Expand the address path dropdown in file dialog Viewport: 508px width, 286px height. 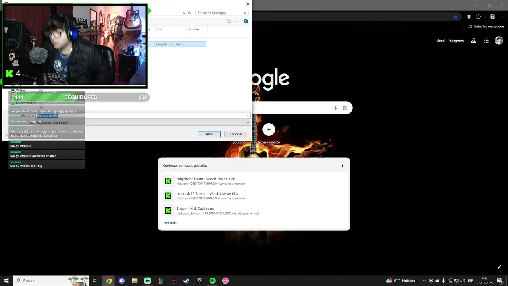pos(183,13)
